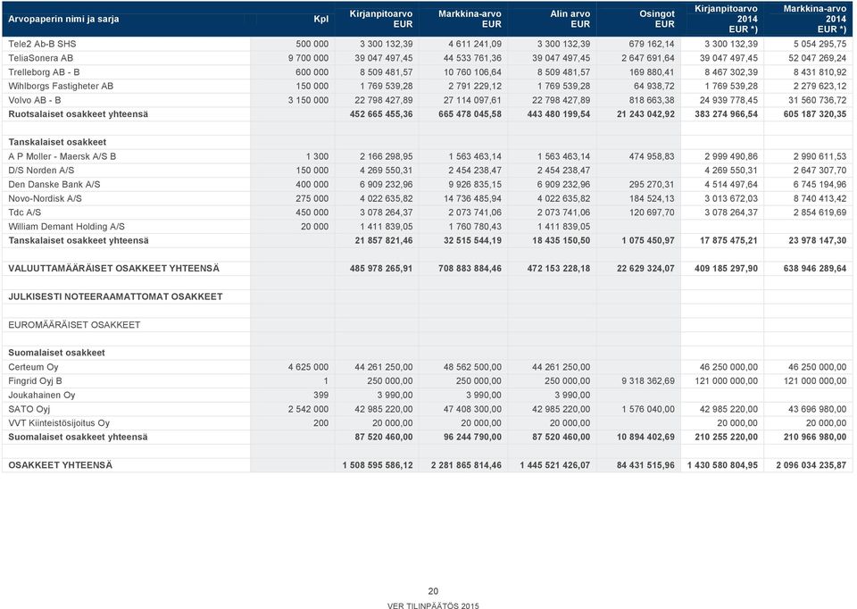Select 'Wihlborgs Fastigheter AB' row name
The width and height of the screenshot is (857, 609).
pyautogui.click(x=61, y=86)
